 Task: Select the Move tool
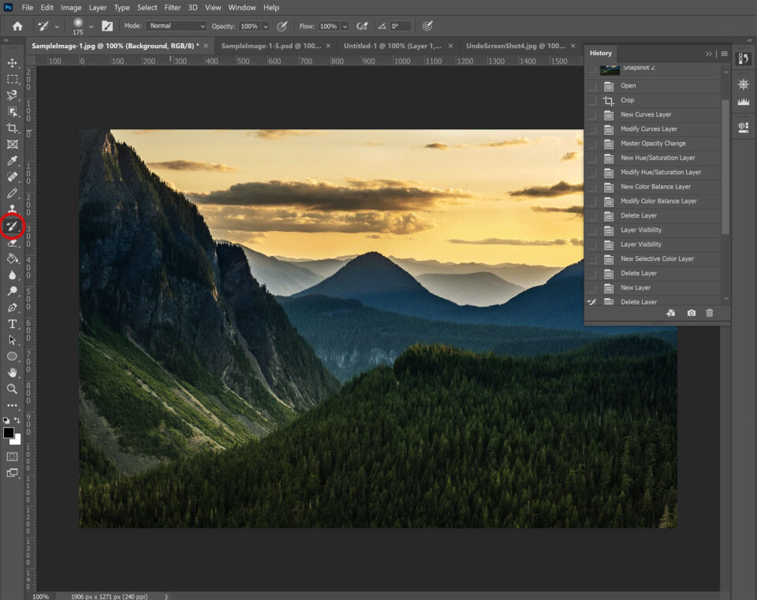tap(12, 61)
